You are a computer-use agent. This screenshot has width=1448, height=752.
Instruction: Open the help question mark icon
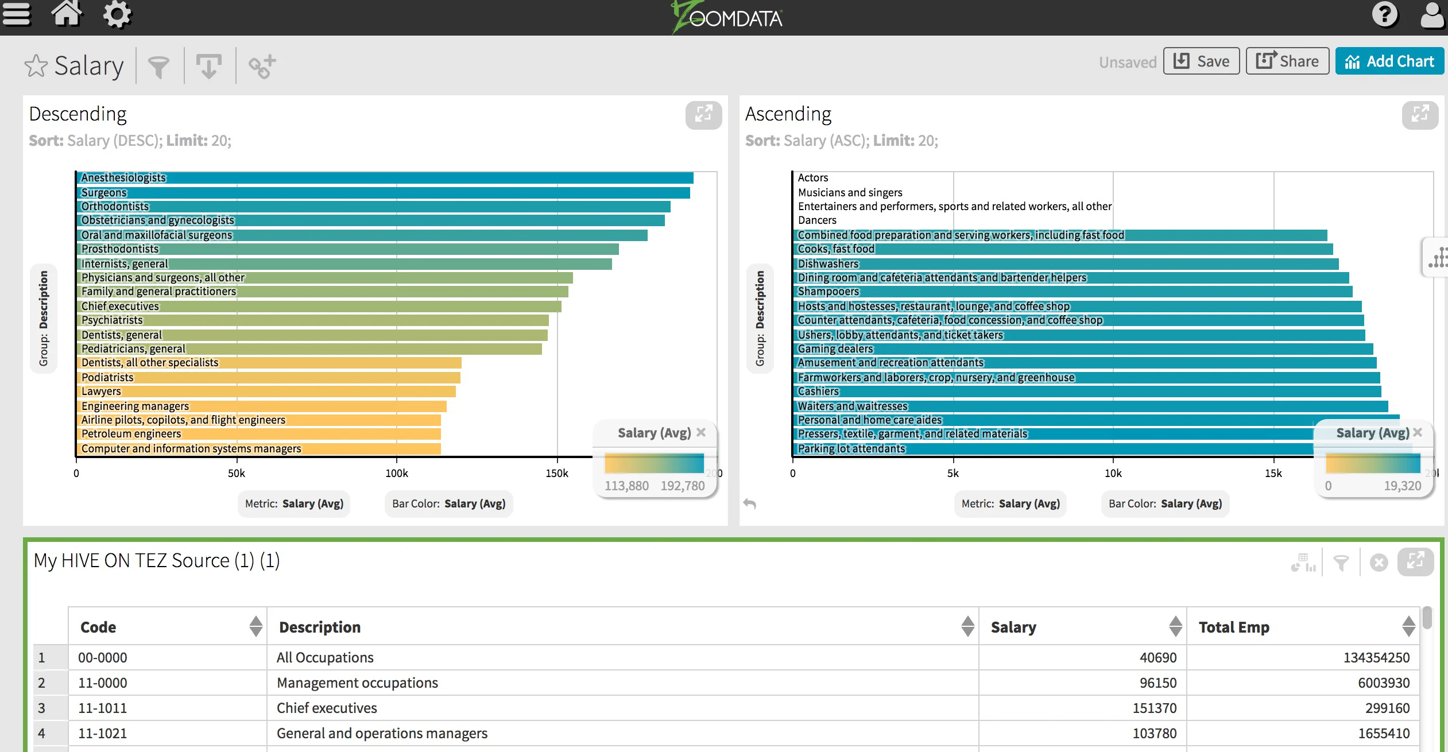[1385, 14]
